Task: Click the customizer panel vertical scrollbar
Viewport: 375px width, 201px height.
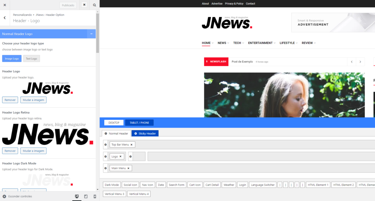Action: 97,33
